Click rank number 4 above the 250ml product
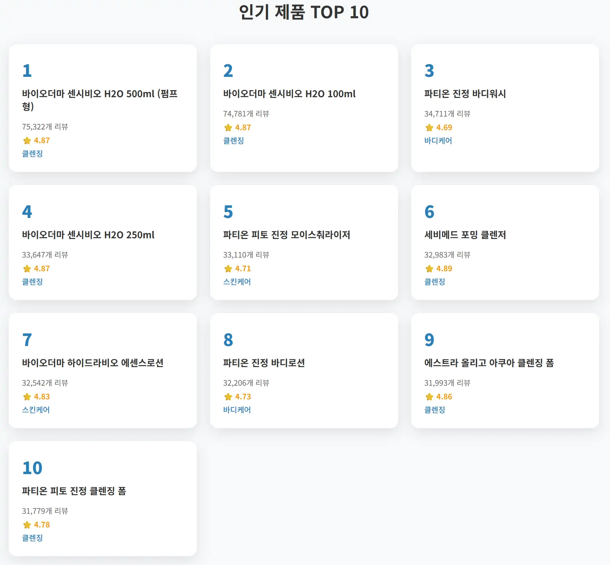 tap(27, 212)
